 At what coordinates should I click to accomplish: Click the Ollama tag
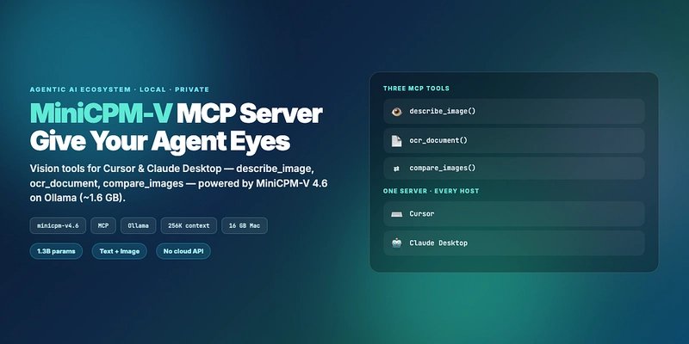pos(138,226)
